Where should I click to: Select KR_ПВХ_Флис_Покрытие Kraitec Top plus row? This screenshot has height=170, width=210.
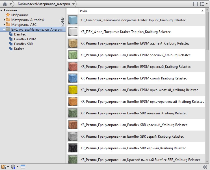click(136, 32)
